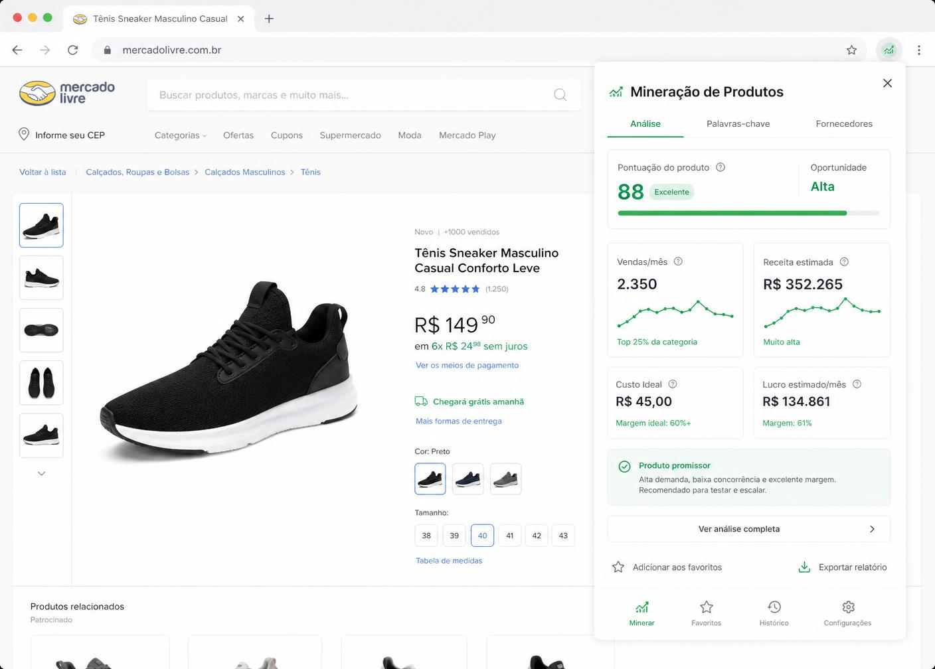Open Ver análise completa
The image size is (935, 669).
pyautogui.click(x=748, y=529)
